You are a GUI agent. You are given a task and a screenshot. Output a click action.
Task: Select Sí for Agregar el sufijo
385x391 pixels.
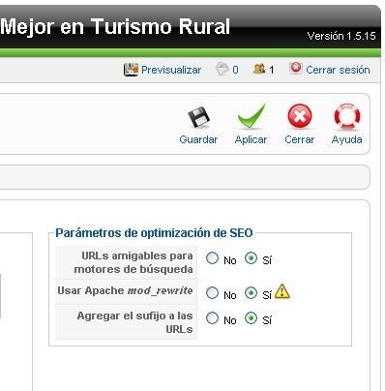[x=251, y=318]
